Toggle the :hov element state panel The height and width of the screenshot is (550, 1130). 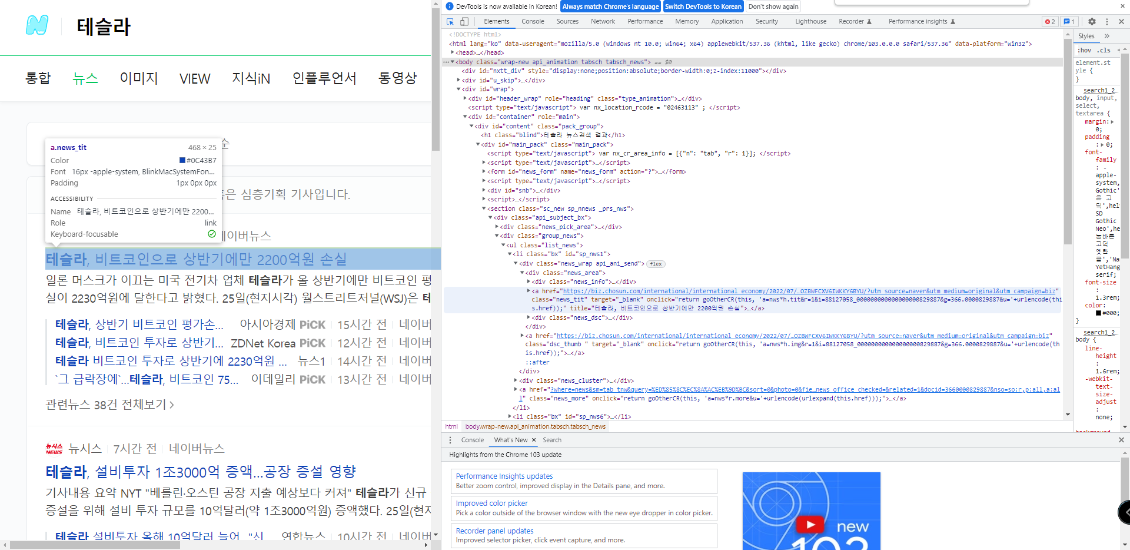point(1084,50)
